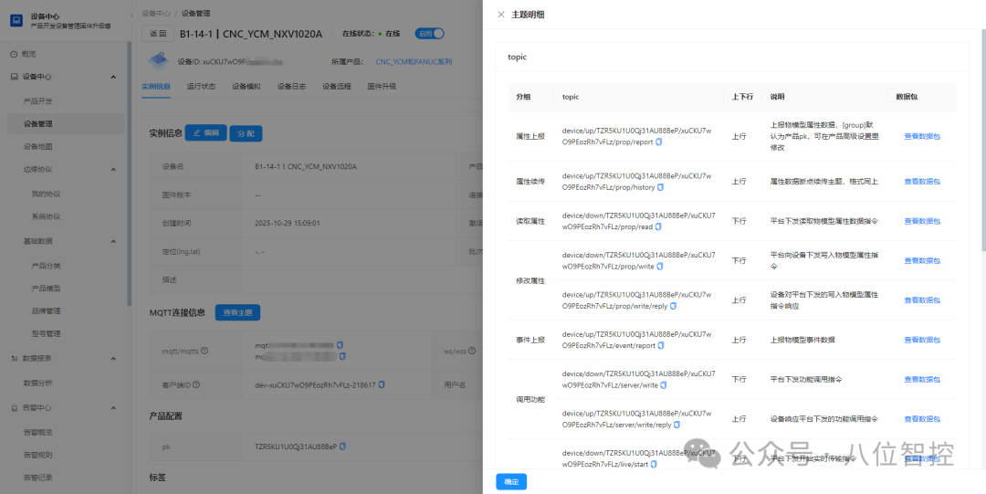Collapse the 边缘协议 submenu
This screenshot has height=494, width=986.
(x=113, y=170)
